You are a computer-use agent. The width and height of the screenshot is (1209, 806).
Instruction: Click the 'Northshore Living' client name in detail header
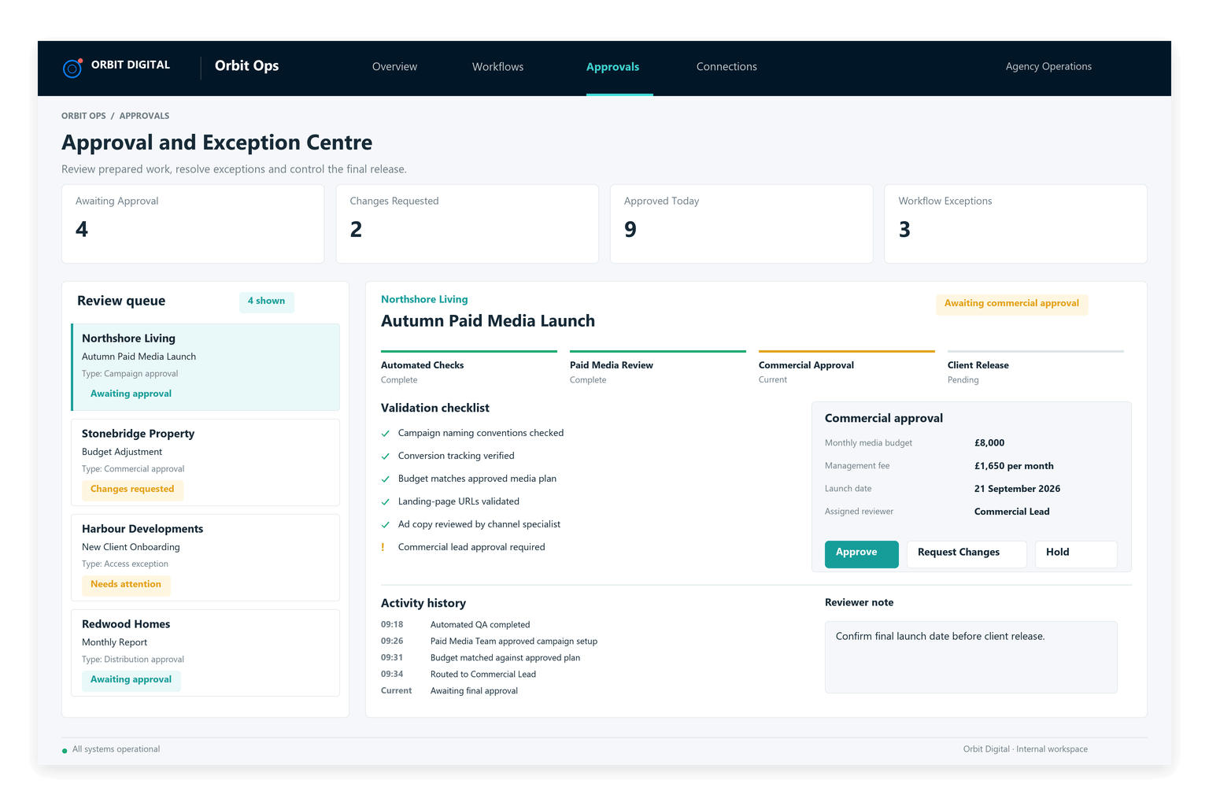[x=424, y=299]
